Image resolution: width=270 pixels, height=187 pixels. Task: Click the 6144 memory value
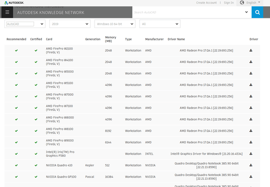108,142
